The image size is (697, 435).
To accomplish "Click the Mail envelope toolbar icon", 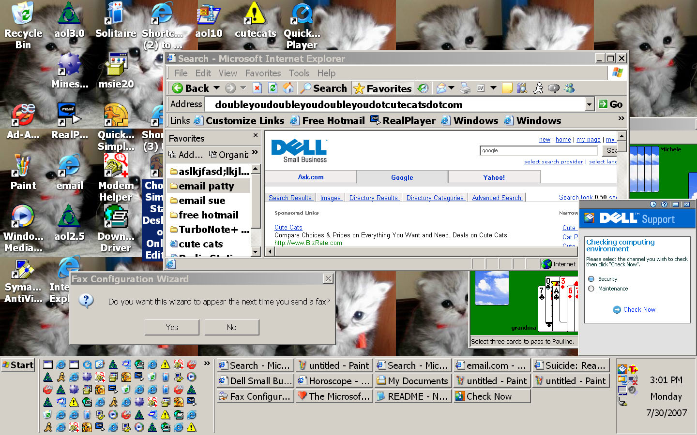I will 441,88.
